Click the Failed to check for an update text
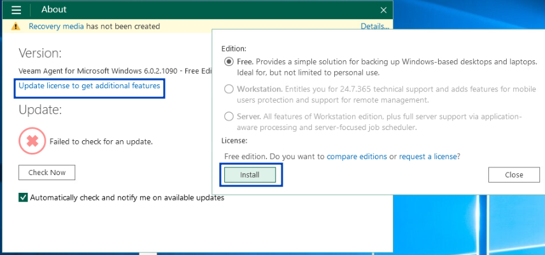The image size is (545, 255). pyautogui.click(x=101, y=141)
